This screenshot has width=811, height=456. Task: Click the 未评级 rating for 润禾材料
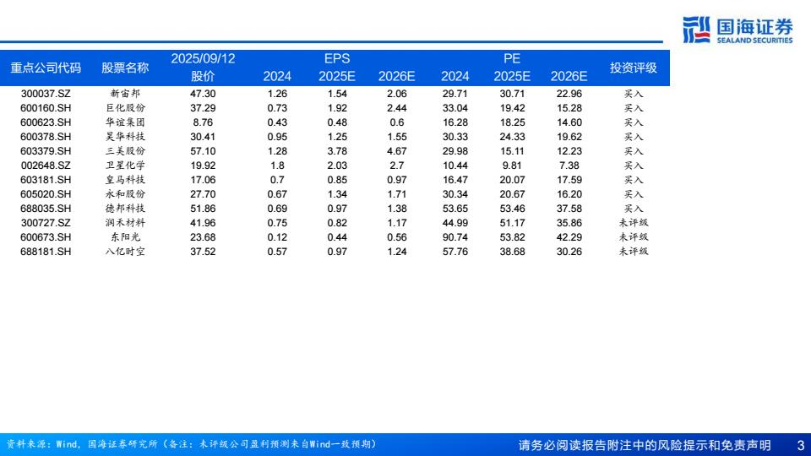coord(633,223)
